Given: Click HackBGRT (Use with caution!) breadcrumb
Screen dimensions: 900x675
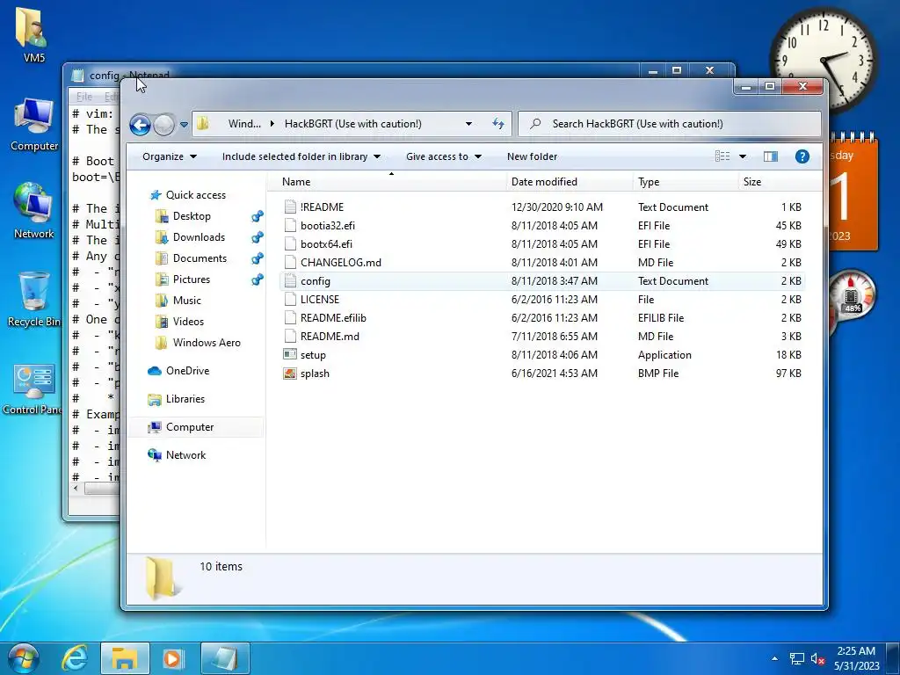Looking at the screenshot, I should pyautogui.click(x=353, y=123).
